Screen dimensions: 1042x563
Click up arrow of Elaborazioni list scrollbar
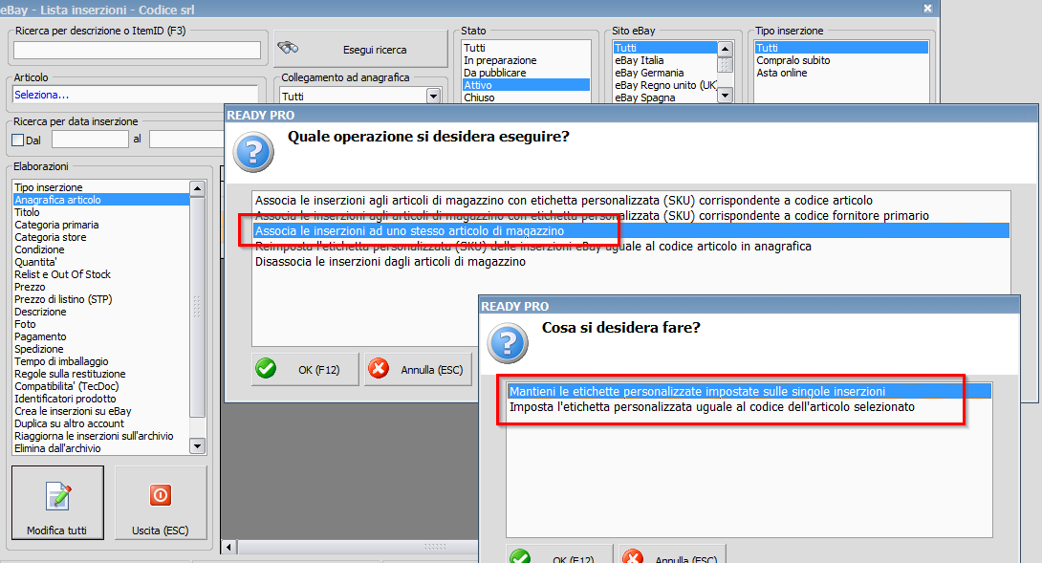click(x=197, y=188)
